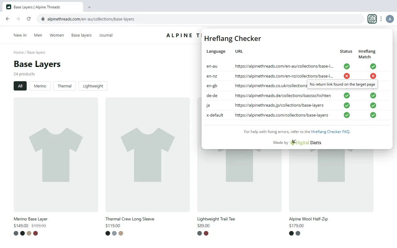
Task: Open the Thermal Crew Long Sleeve product image
Action: [148, 155]
